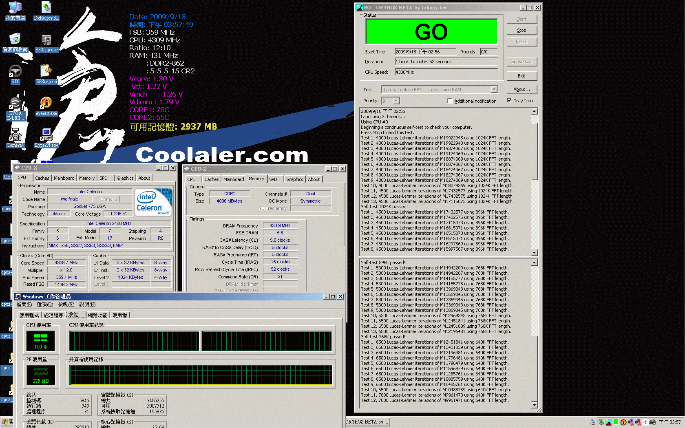Click the Sensors... button in ORTHOS
This screenshot has width=685, height=428.
coord(521,62)
